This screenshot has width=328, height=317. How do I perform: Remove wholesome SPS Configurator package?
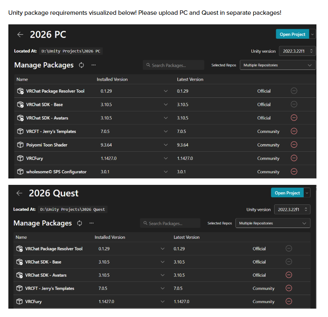pyautogui.click(x=294, y=172)
